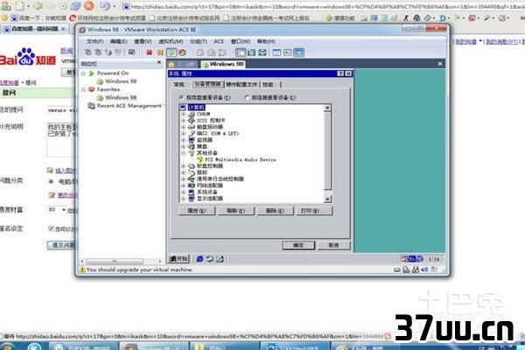
Task: Click the Baidu 知道 paw logo
Action: (26, 57)
